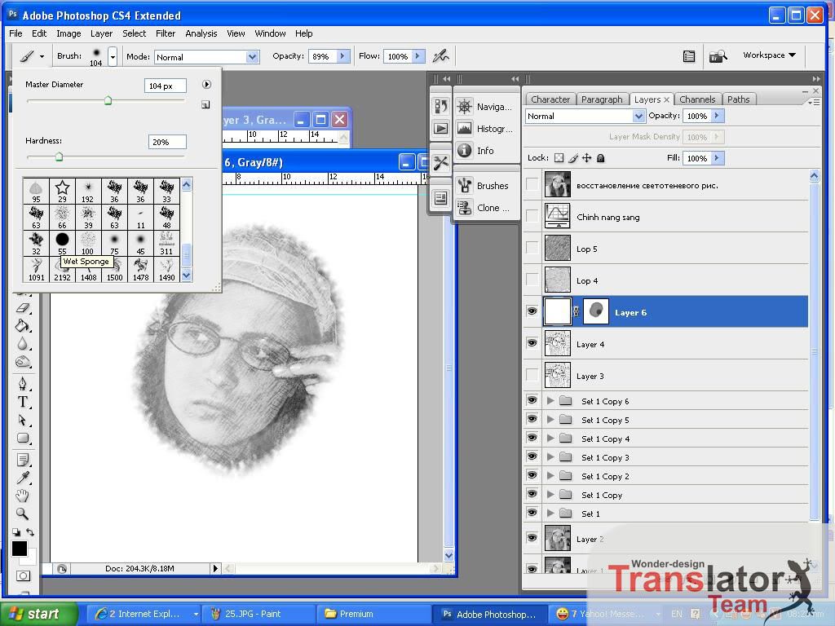Viewport: 835px width, 626px height.
Task: Show Lop 4 layer visibility
Action: click(x=532, y=280)
